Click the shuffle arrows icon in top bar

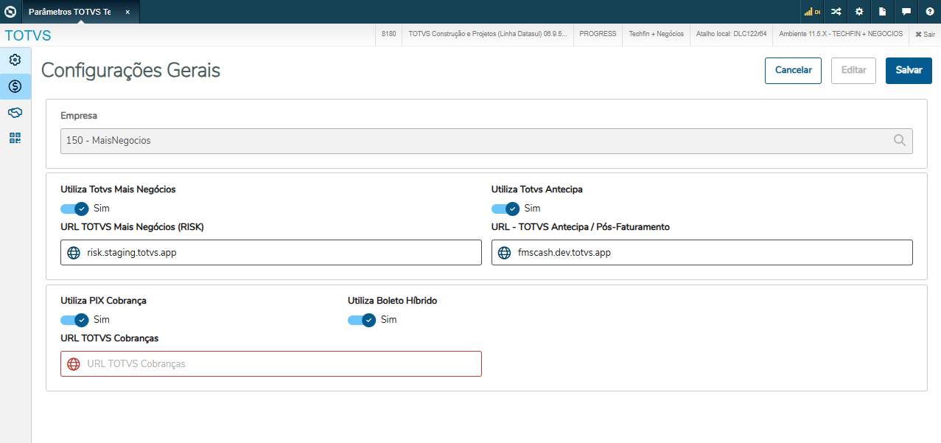click(x=836, y=12)
